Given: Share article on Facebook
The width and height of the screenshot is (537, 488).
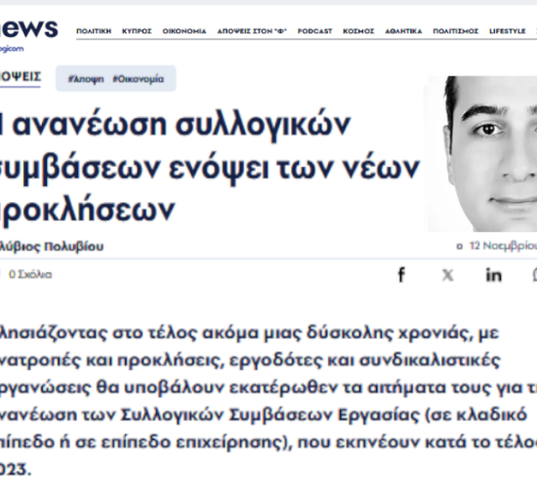Looking at the screenshot, I should pos(401,274).
